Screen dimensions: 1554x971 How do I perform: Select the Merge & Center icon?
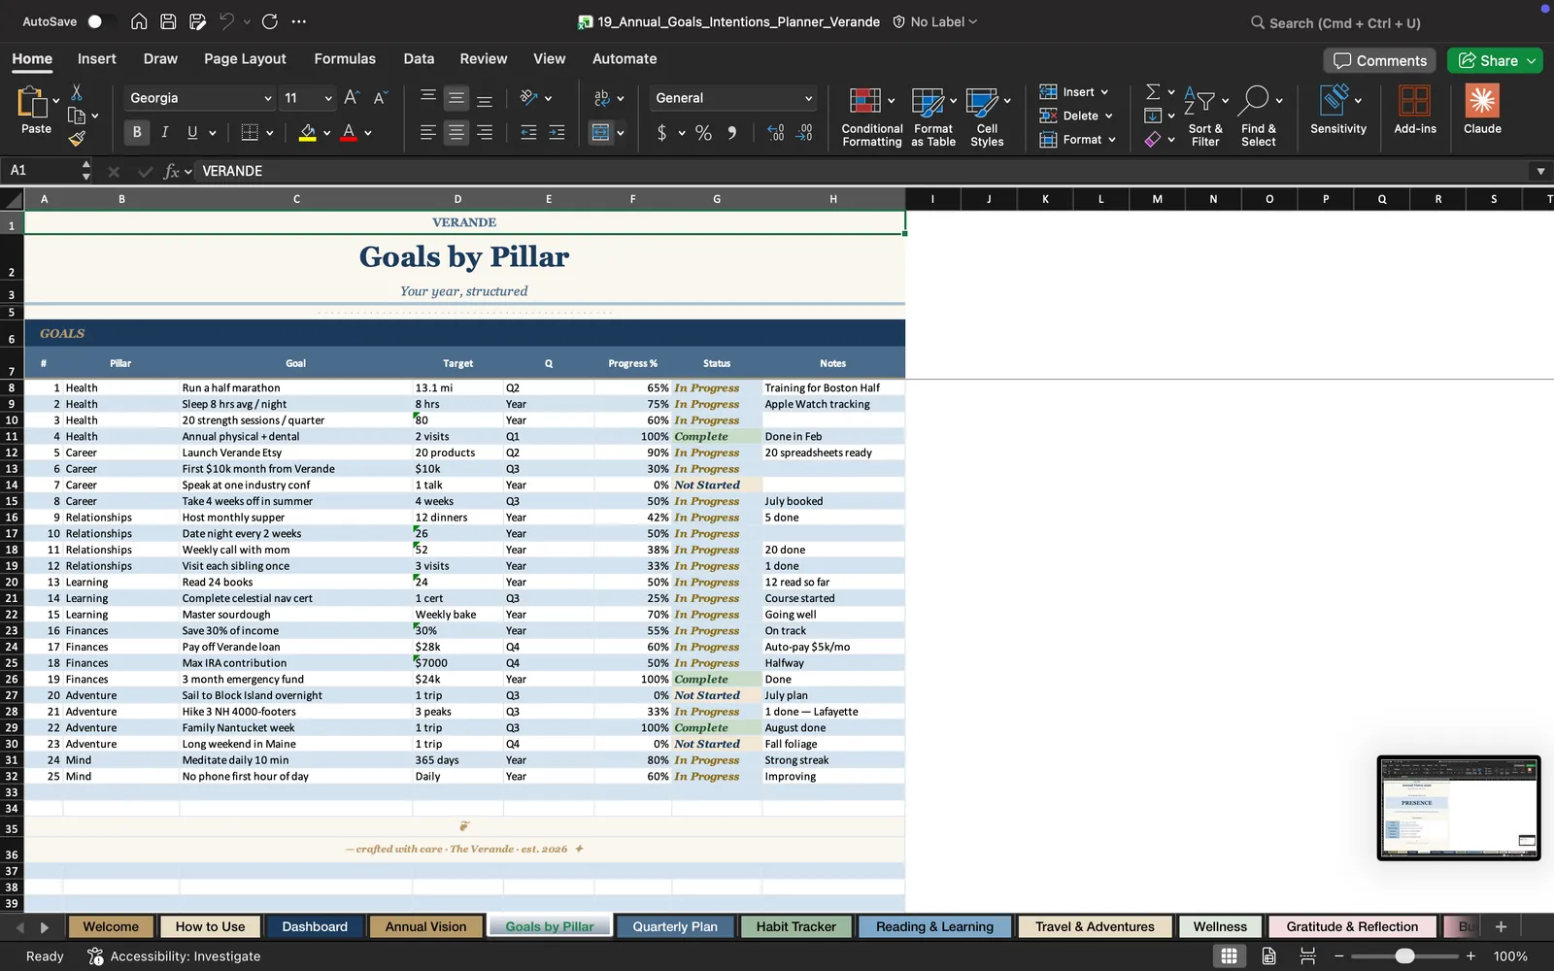pos(601,132)
